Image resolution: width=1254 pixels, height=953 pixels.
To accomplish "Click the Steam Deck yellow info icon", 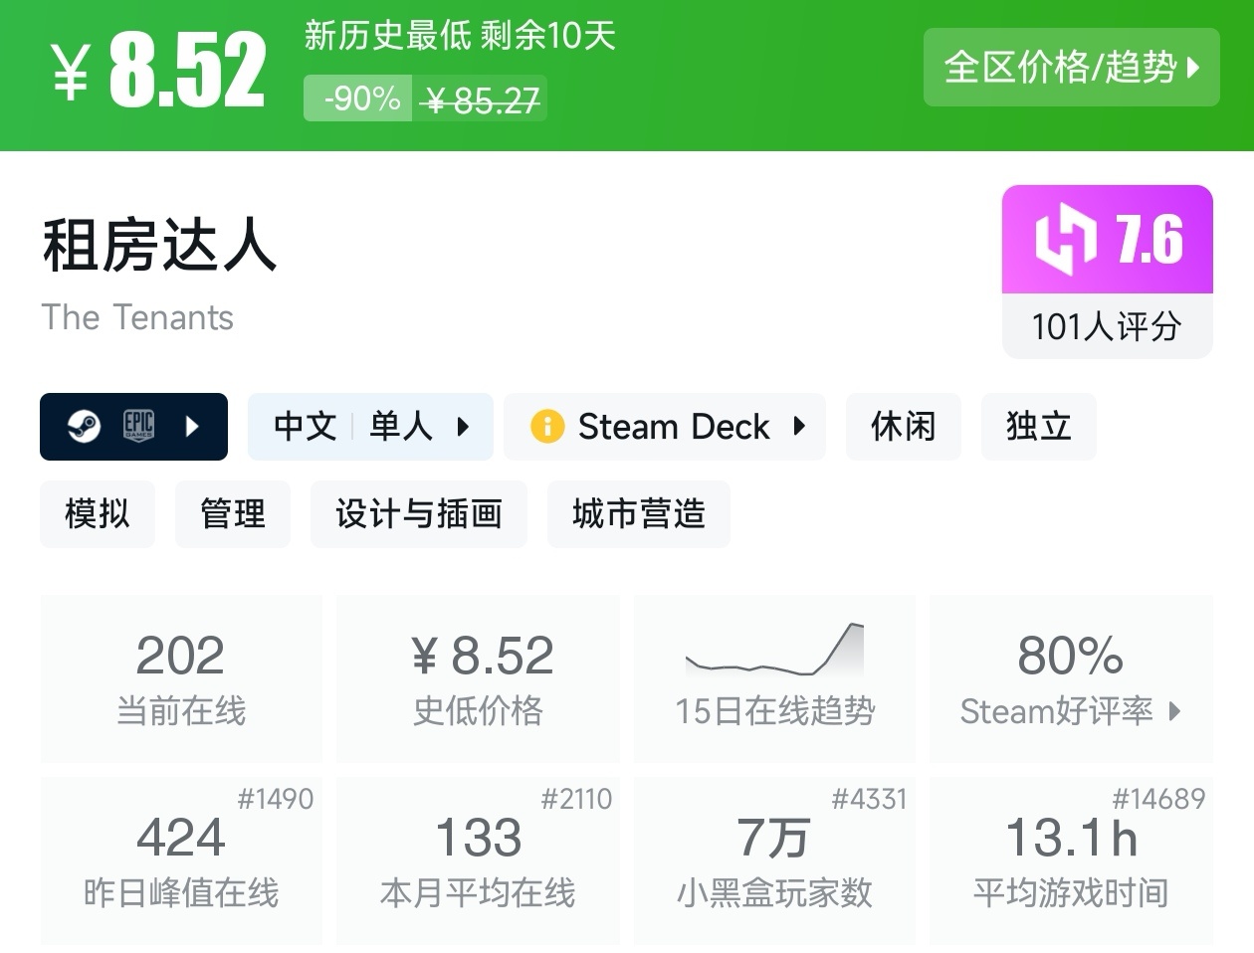I will [547, 427].
